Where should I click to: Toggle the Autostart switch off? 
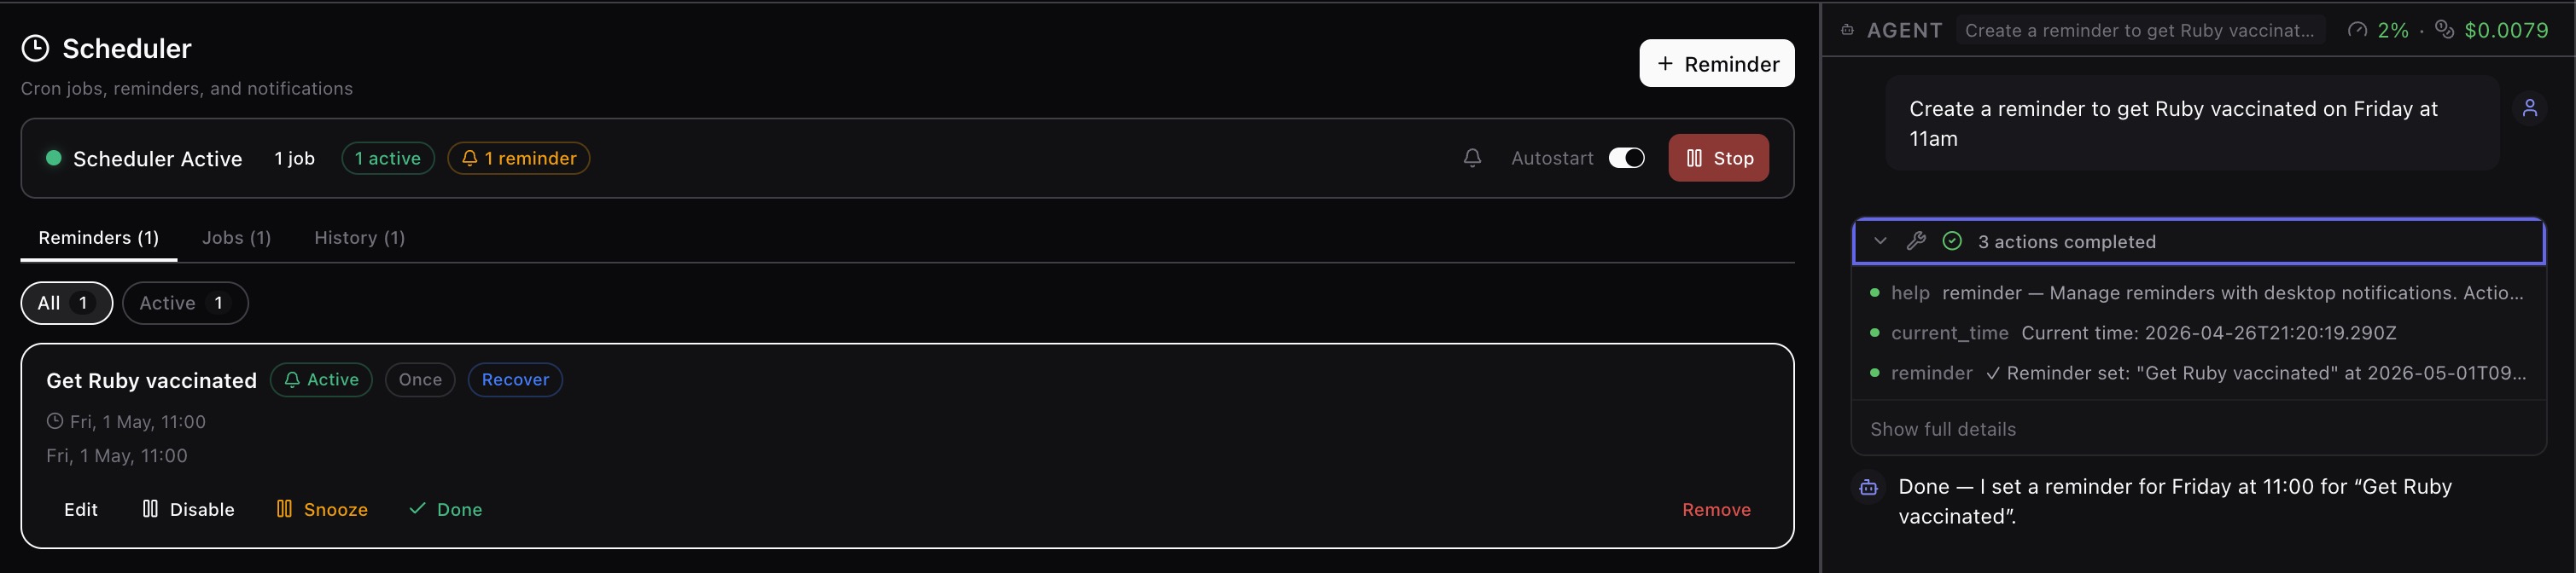click(1626, 158)
